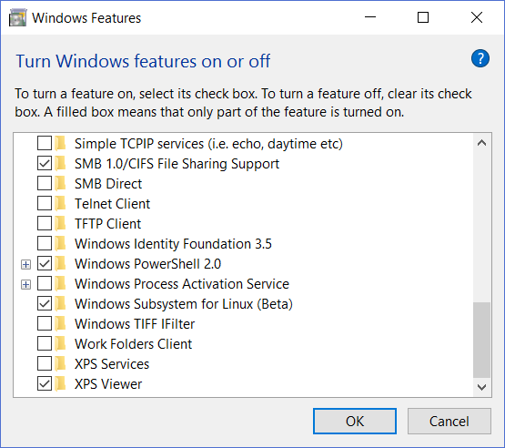Uncheck SMB 1.0/CIFS File Sharing Support
This screenshot has width=505, height=448.
click(x=45, y=163)
